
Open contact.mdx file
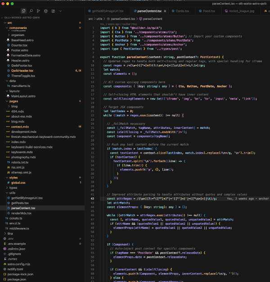(20, 127)
